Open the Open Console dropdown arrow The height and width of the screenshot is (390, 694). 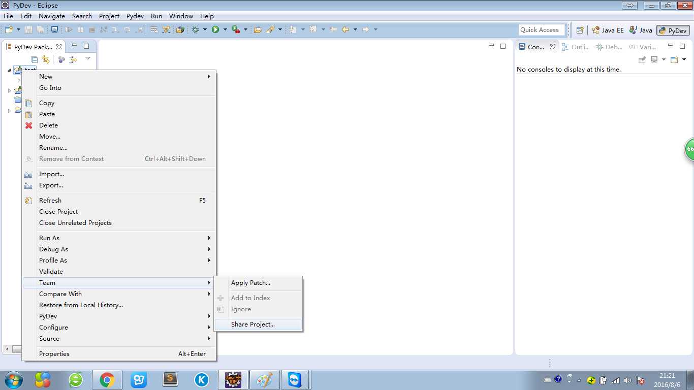tap(684, 59)
